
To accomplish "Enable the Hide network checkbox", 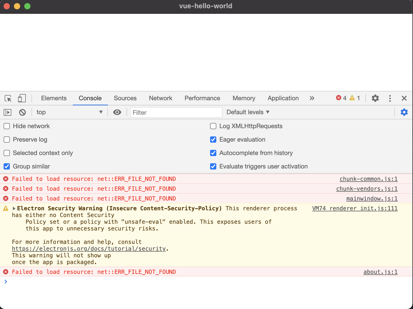I will pyautogui.click(x=7, y=126).
